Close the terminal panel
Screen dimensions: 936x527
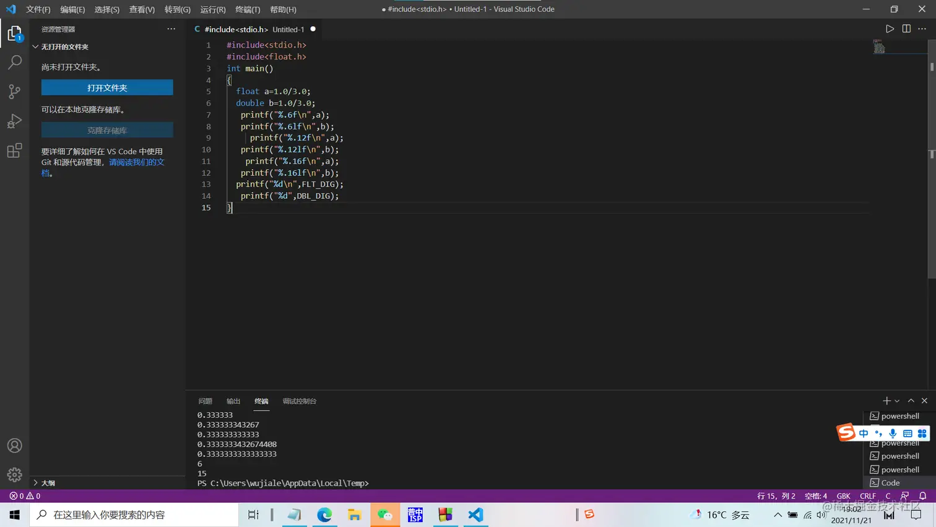924,401
